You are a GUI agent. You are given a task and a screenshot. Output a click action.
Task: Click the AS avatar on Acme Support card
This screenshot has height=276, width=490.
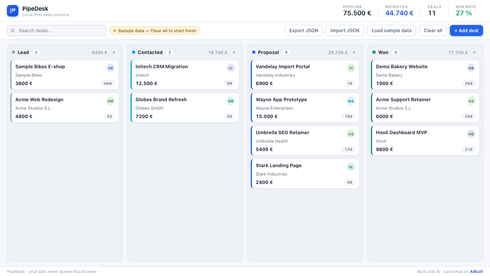pyautogui.click(x=471, y=101)
